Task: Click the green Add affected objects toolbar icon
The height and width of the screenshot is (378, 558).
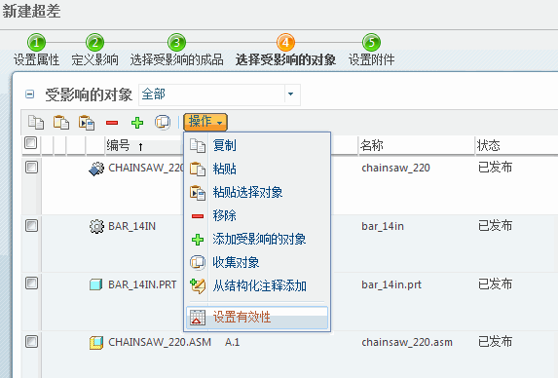Action: pos(137,123)
